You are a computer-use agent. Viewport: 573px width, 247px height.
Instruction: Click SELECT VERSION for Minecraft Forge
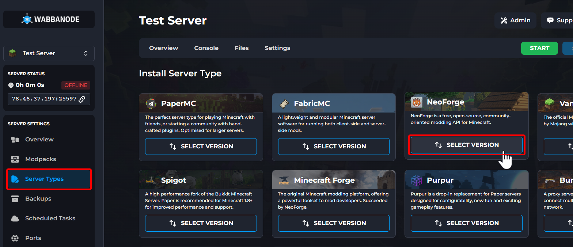point(334,223)
